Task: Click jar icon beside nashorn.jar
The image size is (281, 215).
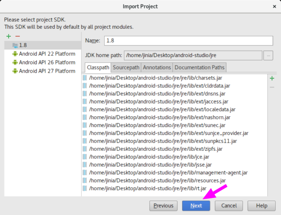Action: click(x=84, y=117)
